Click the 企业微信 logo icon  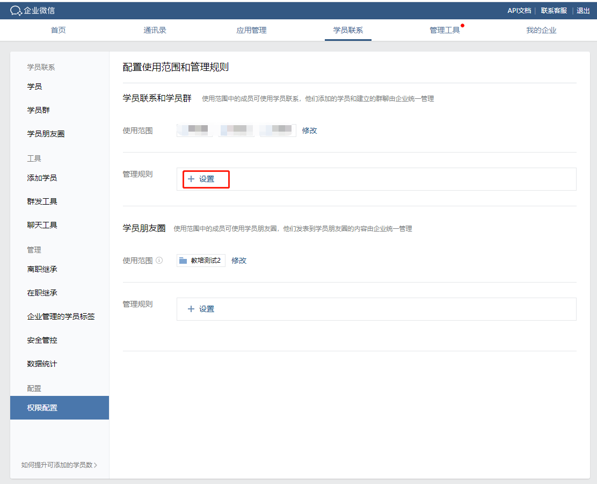[x=16, y=11]
